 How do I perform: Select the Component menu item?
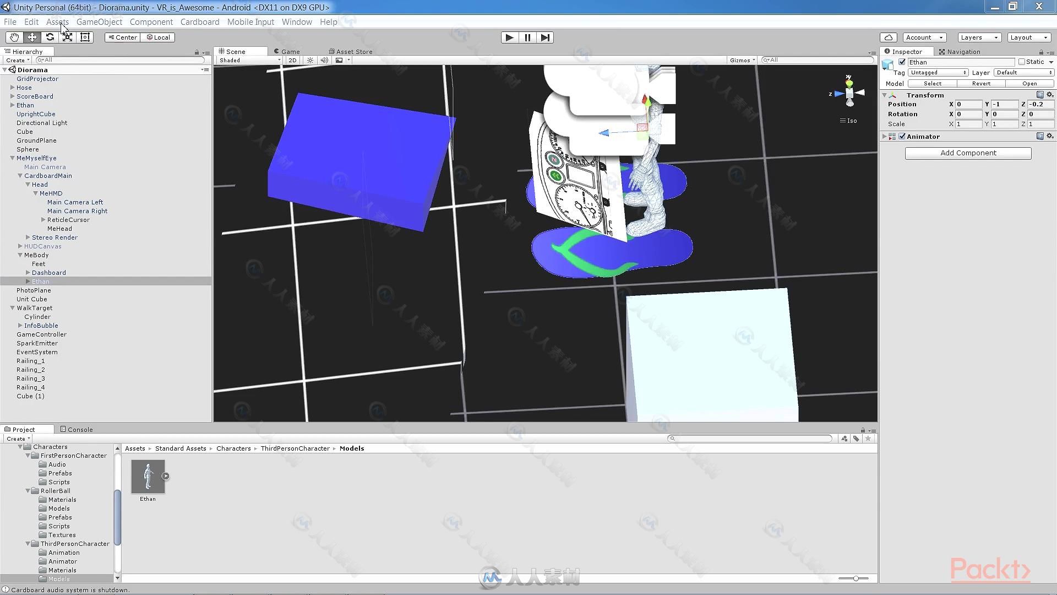(151, 21)
